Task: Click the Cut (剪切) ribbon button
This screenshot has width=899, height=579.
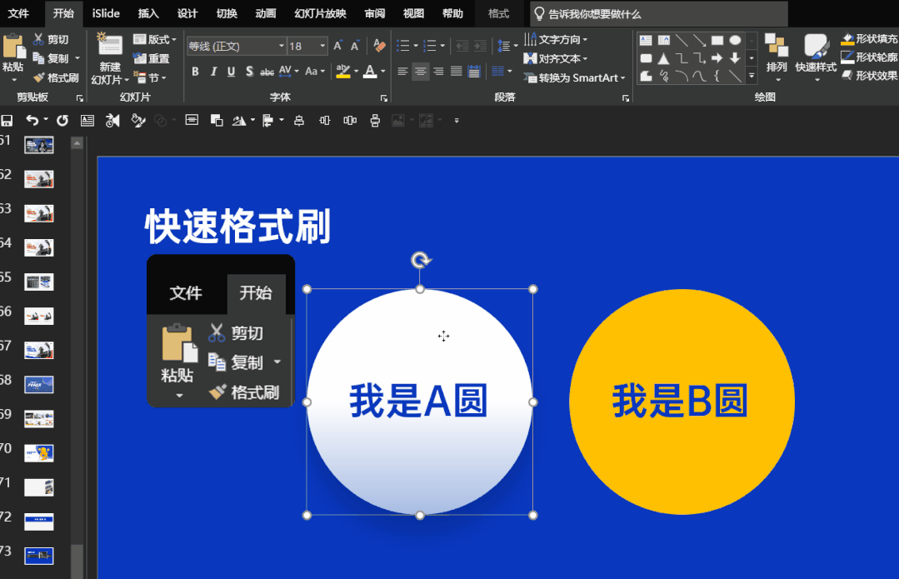Action: coord(51,39)
